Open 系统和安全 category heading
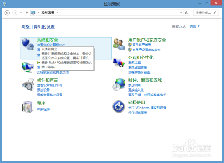The width and height of the screenshot is (224, 163). 47,40
